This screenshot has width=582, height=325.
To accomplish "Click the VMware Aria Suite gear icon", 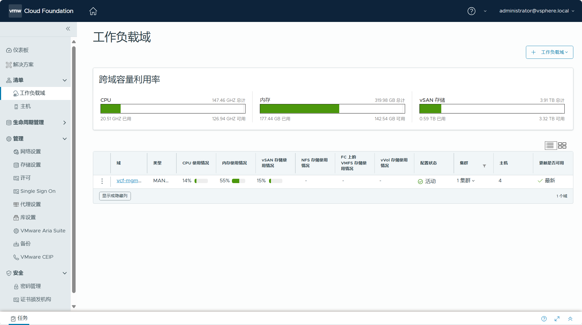I will pos(16,231).
